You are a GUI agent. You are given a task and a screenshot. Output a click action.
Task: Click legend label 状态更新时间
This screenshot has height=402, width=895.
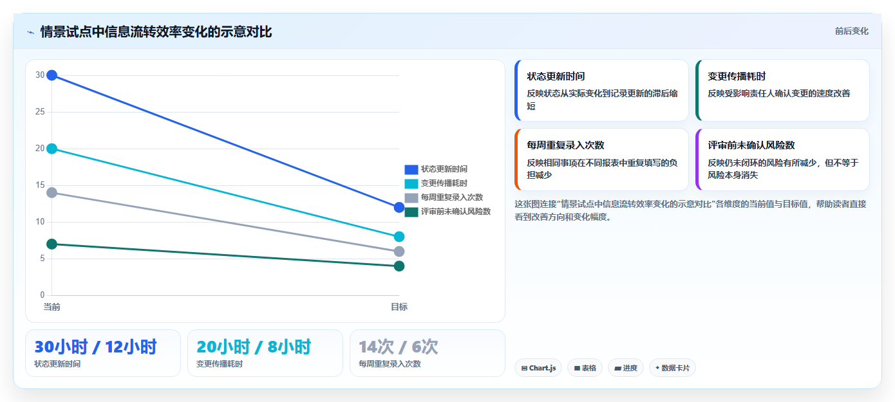click(x=444, y=170)
